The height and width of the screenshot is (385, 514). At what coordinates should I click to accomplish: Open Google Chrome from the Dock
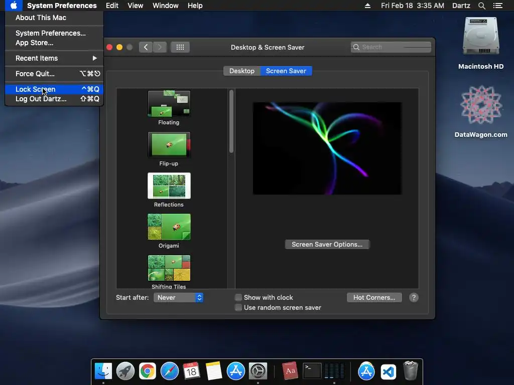coord(148,371)
